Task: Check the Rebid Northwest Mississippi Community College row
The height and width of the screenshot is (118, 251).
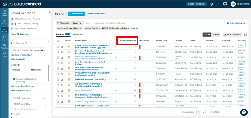Action: pos(58,96)
